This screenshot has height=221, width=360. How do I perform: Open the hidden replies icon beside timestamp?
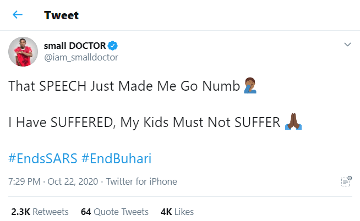point(346,181)
